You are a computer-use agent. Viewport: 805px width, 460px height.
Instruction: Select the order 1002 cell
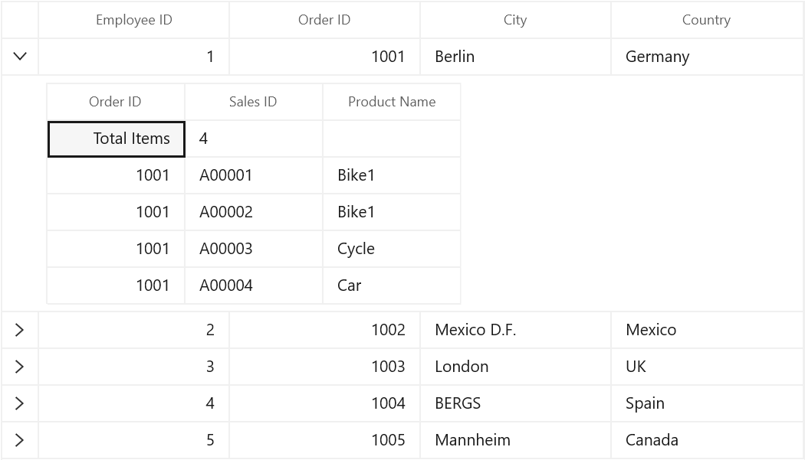pyautogui.click(x=324, y=330)
